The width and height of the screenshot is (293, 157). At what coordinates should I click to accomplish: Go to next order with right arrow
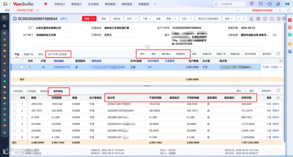coord(244,19)
